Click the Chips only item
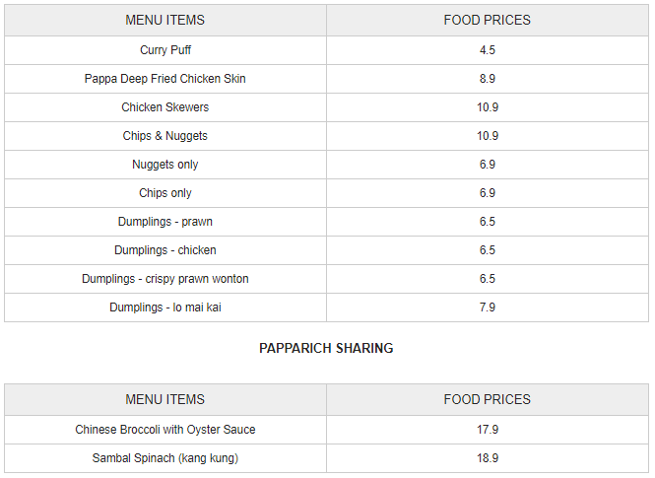Image resolution: width=655 pixels, height=478 pixels. tap(165, 193)
